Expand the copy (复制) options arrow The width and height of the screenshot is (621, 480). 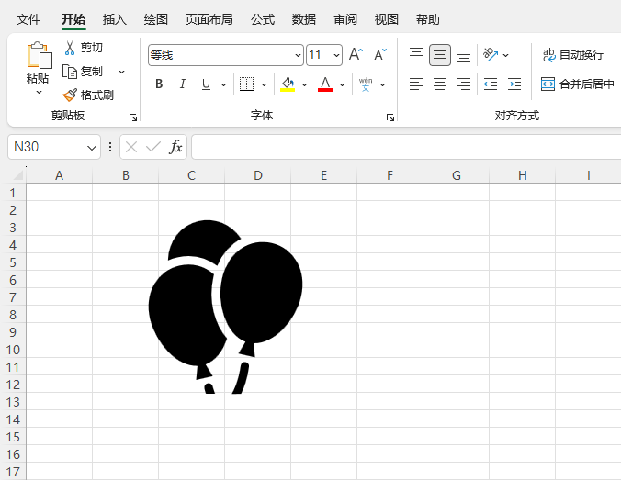pos(121,72)
